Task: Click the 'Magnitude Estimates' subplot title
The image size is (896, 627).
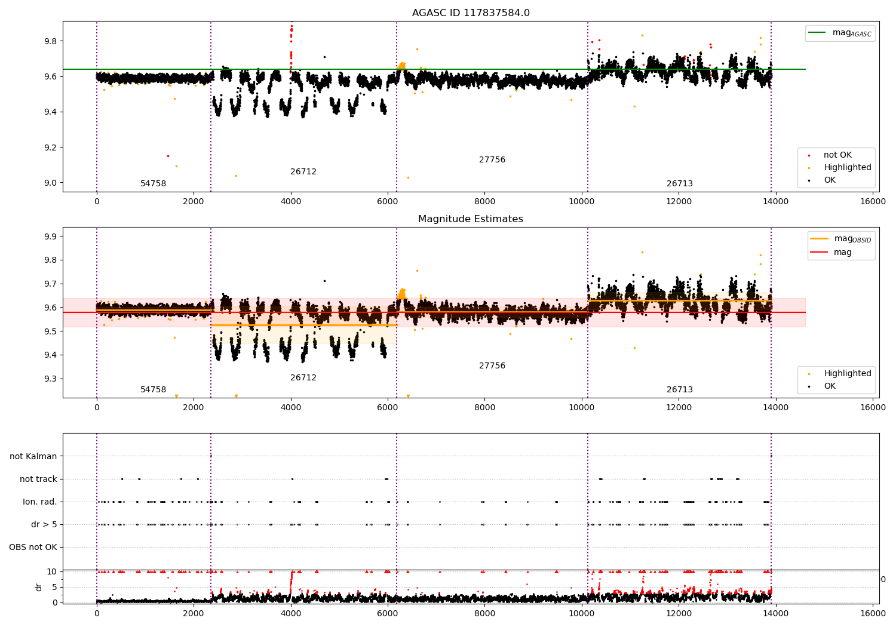Action: (x=471, y=219)
